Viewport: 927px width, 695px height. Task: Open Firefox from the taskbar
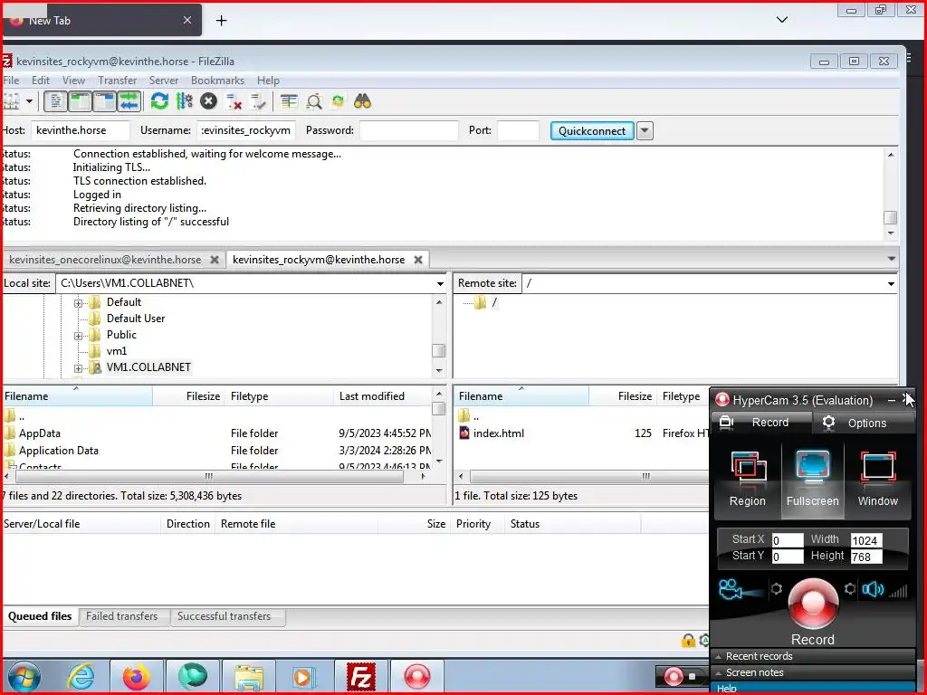[137, 676]
